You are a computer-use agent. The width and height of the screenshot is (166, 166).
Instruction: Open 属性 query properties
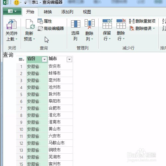pyautogui.click(x=45, y=21)
